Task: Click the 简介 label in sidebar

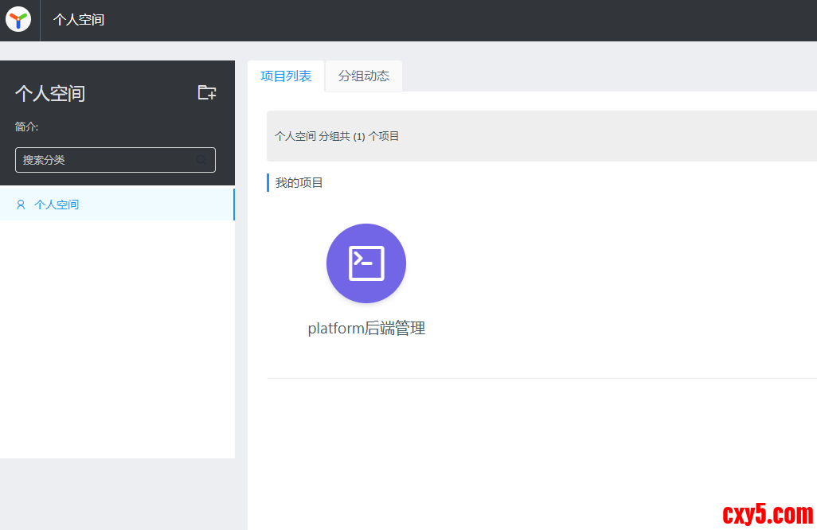Action: pyautogui.click(x=27, y=127)
